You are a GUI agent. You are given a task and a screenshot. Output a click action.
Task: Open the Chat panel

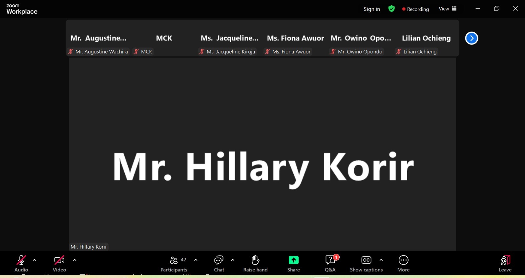click(x=219, y=264)
